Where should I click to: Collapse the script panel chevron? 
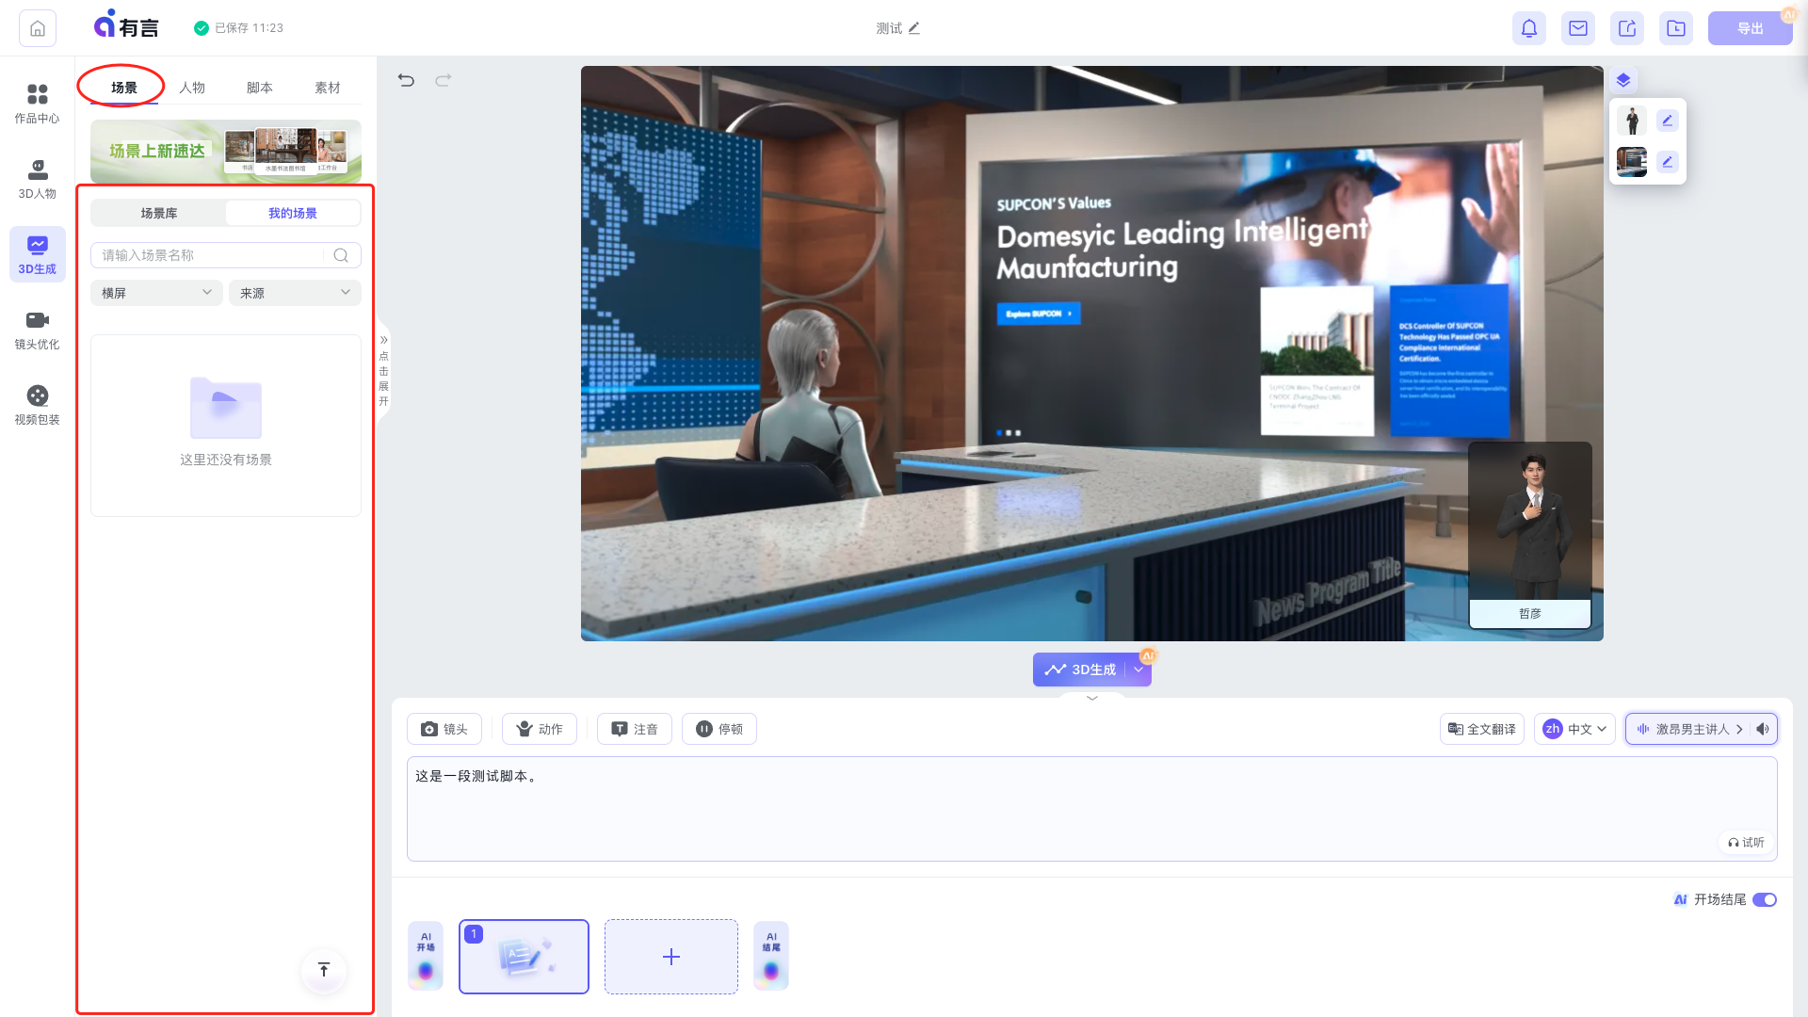tap(1092, 698)
